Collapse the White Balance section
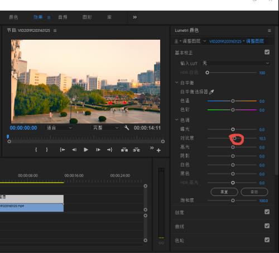 pyautogui.click(x=177, y=83)
